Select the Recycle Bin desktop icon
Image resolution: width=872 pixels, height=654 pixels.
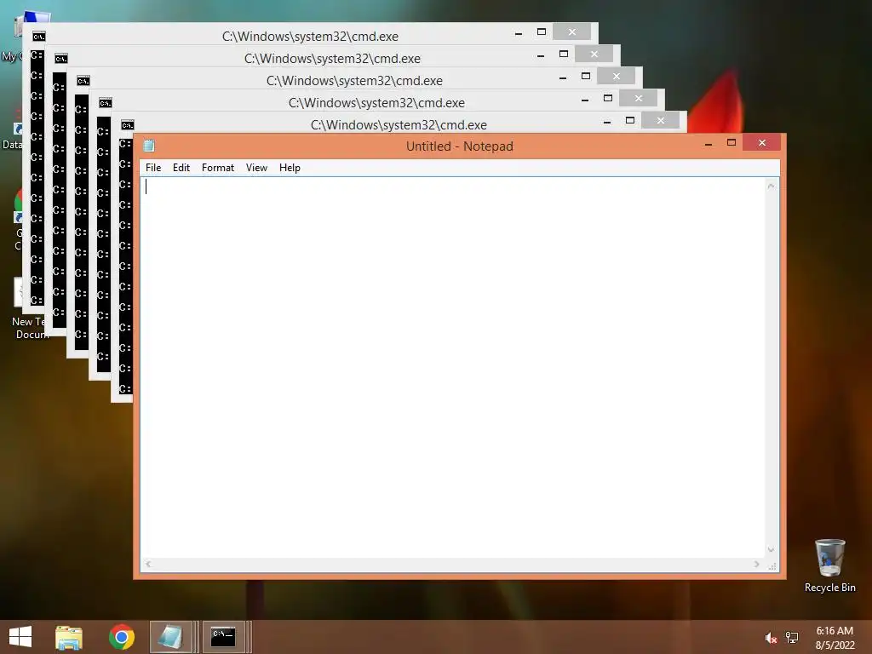(829, 565)
